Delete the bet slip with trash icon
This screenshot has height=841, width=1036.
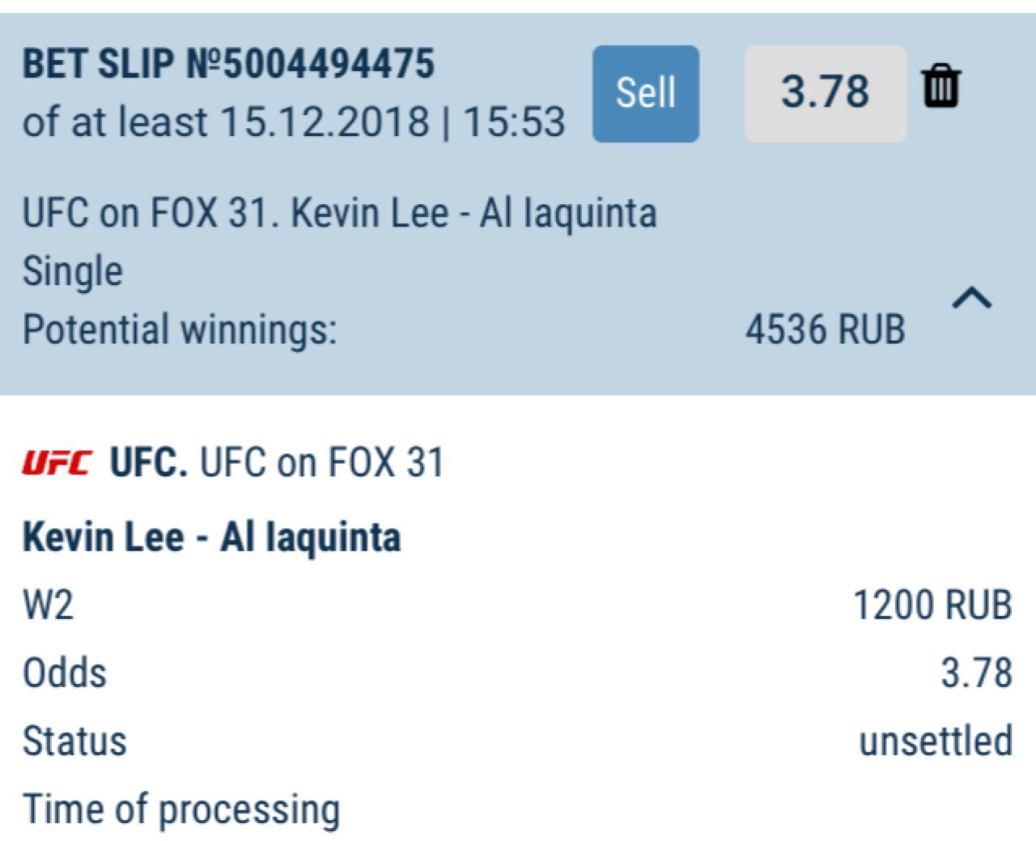click(940, 87)
